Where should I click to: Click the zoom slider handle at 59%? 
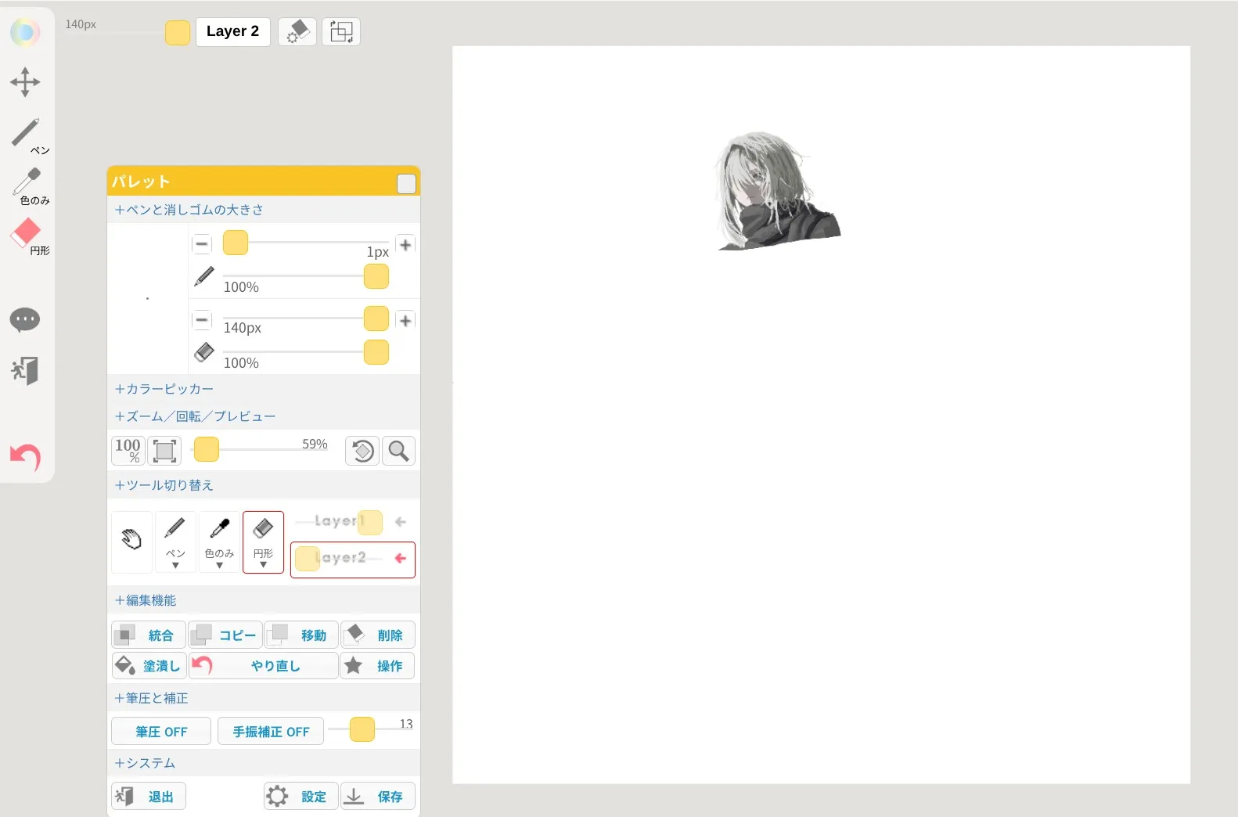click(207, 450)
